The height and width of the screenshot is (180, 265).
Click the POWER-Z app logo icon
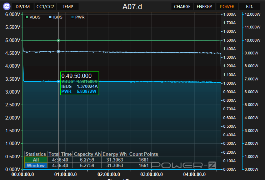click(x=6, y=6)
